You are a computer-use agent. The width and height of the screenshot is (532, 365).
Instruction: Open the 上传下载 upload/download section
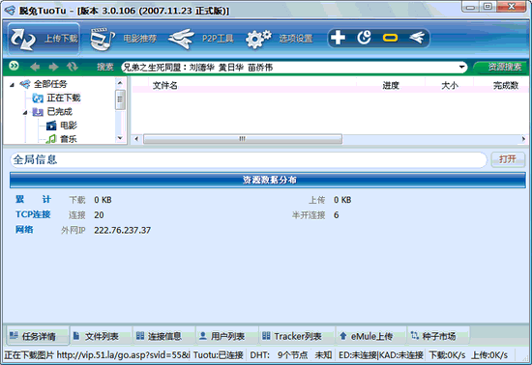44,39
